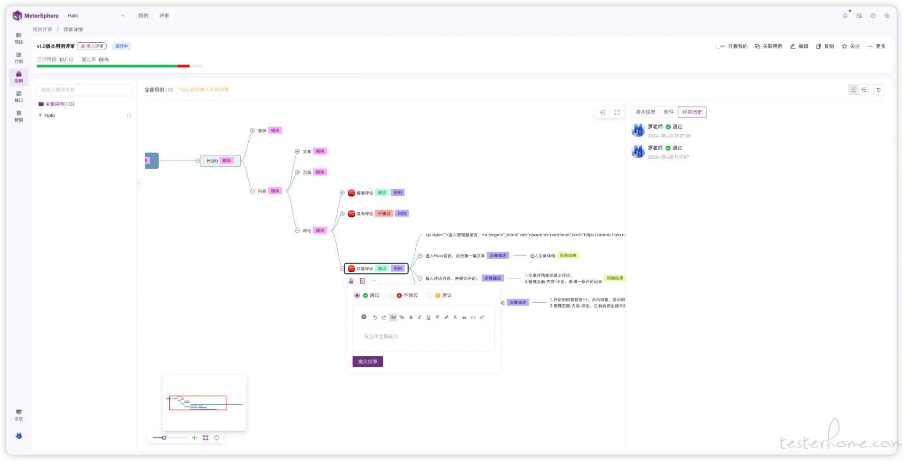Click the code icon in the editor
The width and height of the screenshot is (903, 461).
coord(473,317)
